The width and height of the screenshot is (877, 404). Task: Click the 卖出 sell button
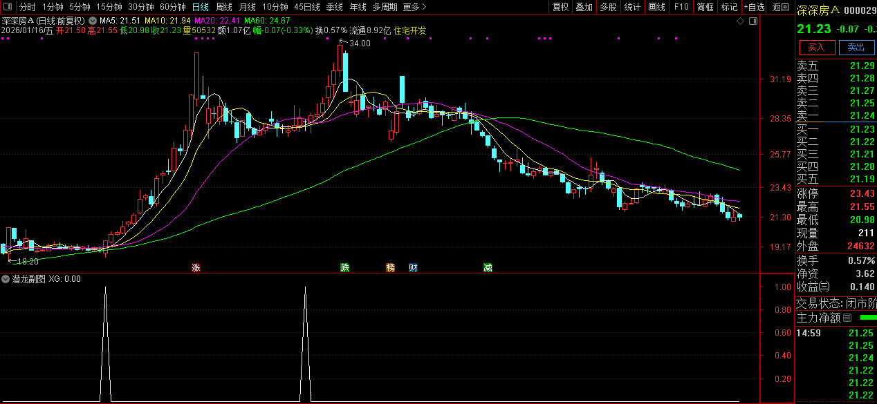pos(856,47)
